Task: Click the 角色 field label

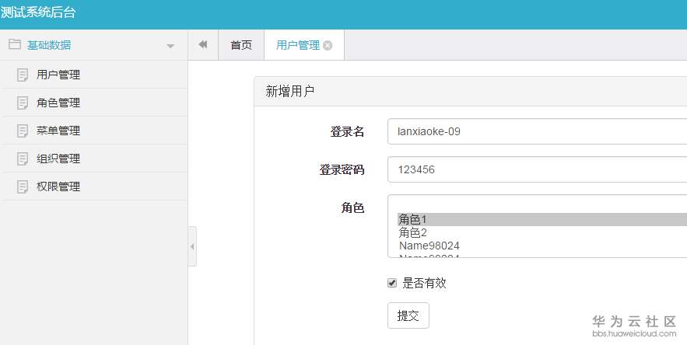Action: point(352,207)
